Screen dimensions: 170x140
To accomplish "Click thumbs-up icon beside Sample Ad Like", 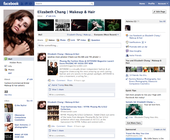I will coord(127,117).
